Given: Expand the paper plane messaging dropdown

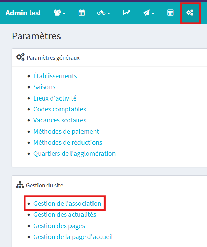Looking at the screenshot, I should point(149,13).
